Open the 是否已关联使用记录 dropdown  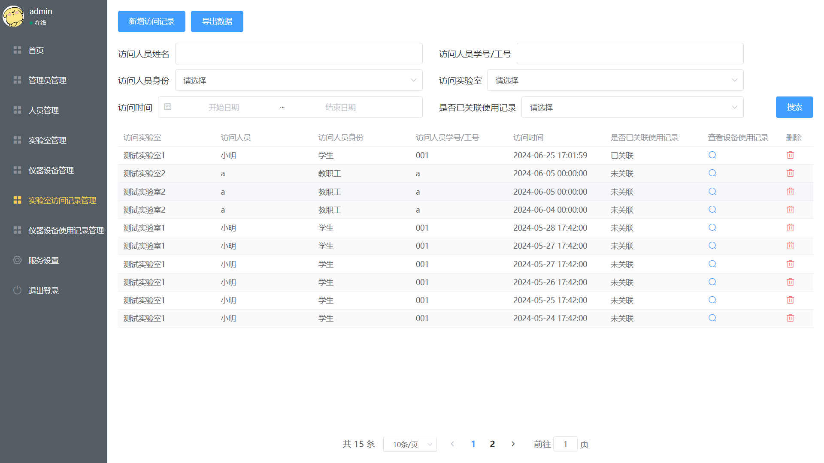[632, 107]
